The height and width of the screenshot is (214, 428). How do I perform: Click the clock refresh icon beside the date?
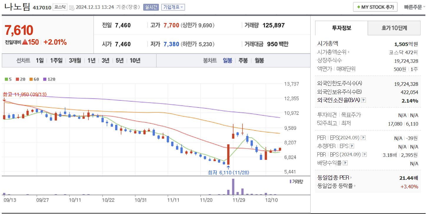coord(71,7)
